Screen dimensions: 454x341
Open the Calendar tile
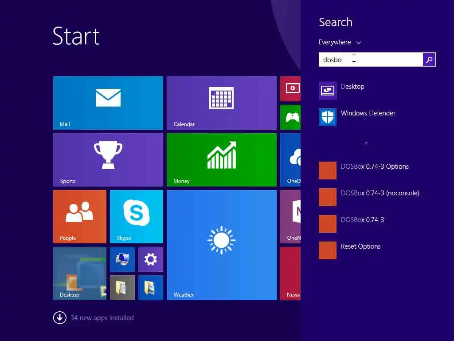222,103
